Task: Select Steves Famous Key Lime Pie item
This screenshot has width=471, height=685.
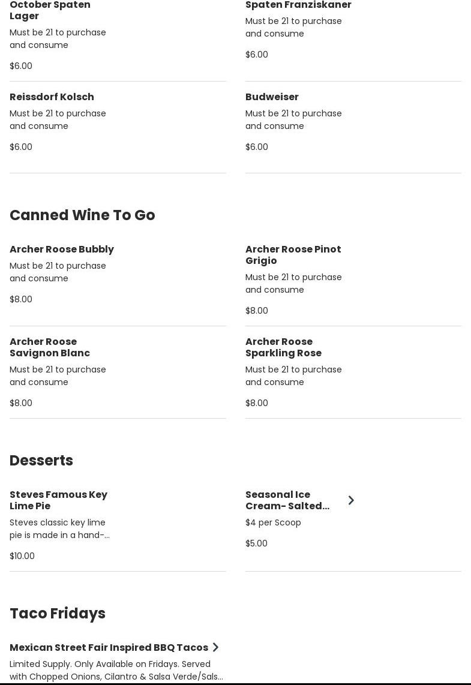Action: point(58,500)
